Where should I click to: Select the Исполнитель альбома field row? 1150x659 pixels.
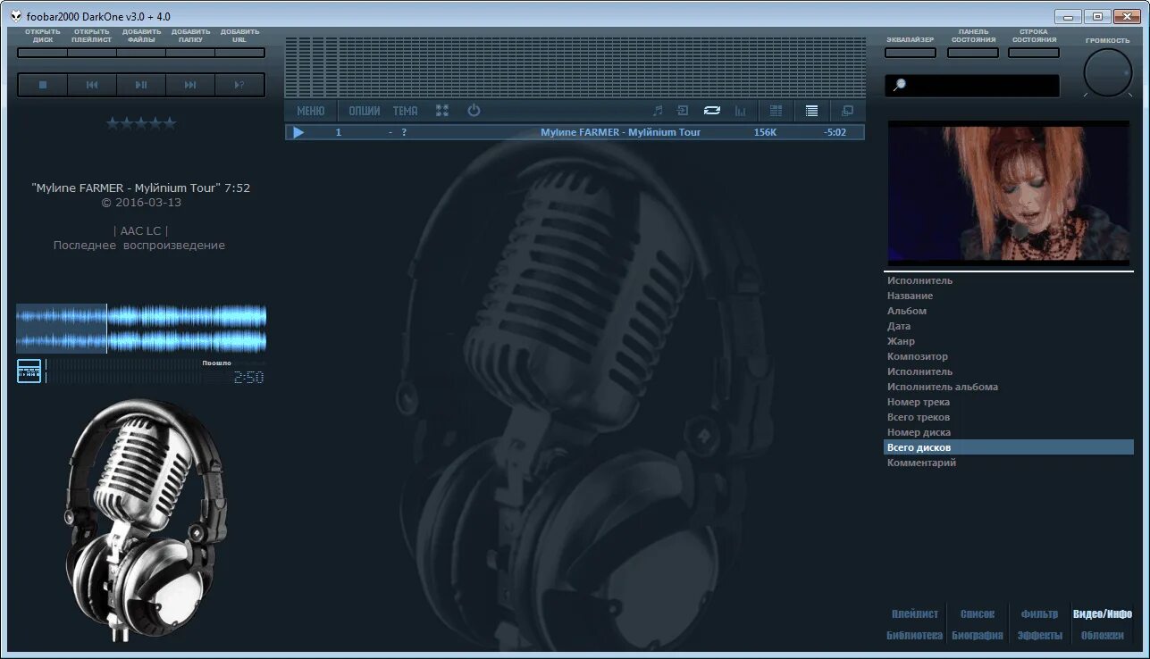click(x=1009, y=387)
